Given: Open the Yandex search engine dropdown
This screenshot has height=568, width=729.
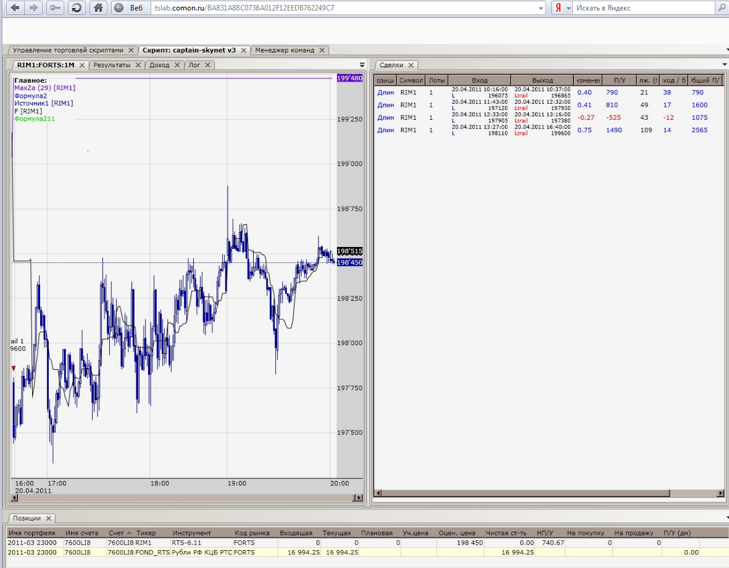Looking at the screenshot, I should [569, 8].
